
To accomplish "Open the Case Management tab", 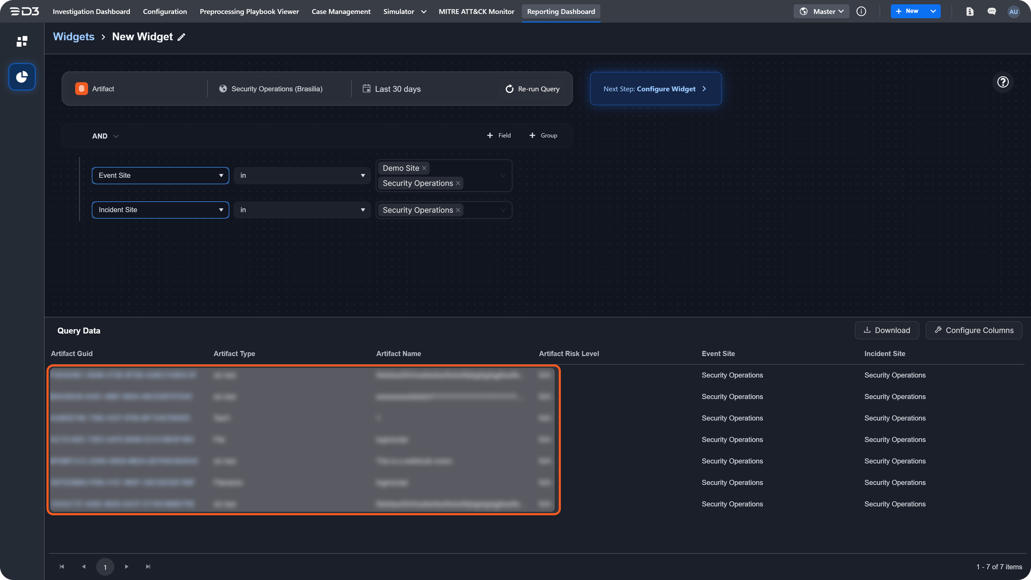I will [341, 12].
